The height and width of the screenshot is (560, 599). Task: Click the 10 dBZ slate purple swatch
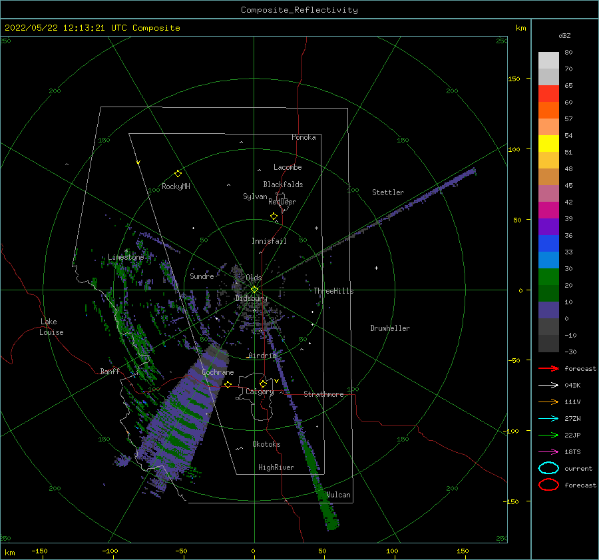click(x=548, y=310)
